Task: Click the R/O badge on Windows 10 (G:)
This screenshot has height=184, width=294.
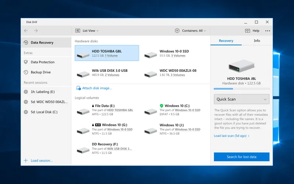Action: click(x=98, y=125)
